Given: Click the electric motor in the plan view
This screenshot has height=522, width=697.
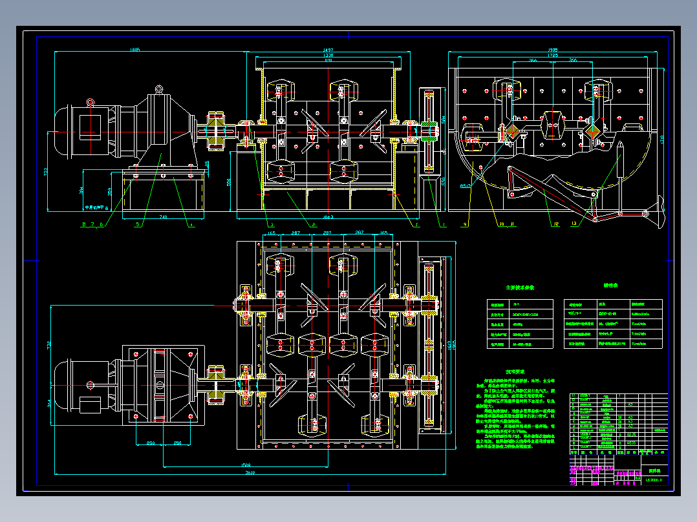Looking at the screenshot, I should pyautogui.click(x=85, y=385).
